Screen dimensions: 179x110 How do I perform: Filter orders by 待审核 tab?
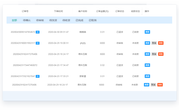pyautogui.click(x=40, y=20)
